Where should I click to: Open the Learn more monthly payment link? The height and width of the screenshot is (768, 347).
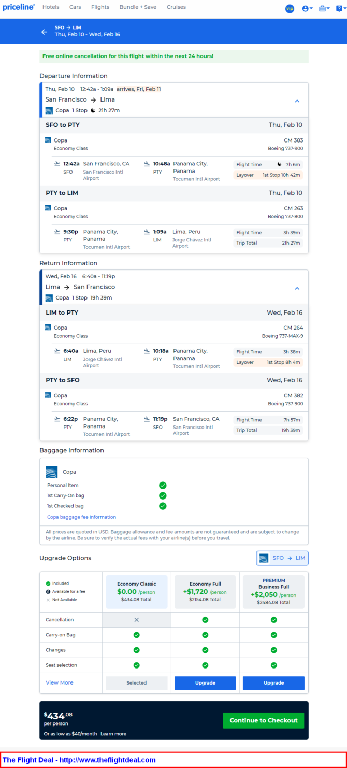click(x=113, y=734)
